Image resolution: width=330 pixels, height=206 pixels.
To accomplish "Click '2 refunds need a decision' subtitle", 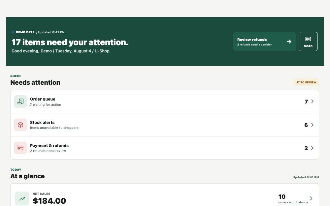I will (255, 44).
